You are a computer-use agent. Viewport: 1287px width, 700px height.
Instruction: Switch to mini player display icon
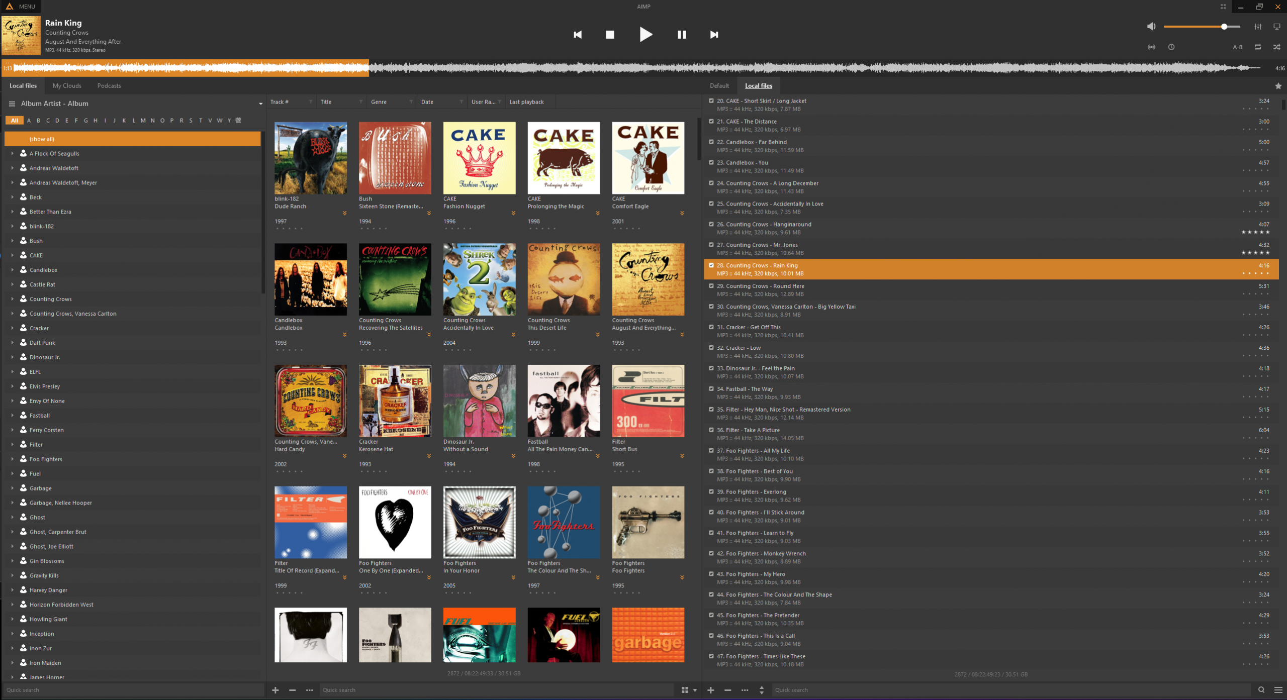tap(1277, 27)
